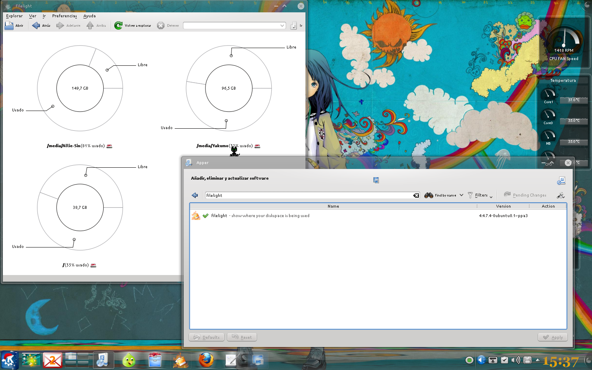Click the Arriba icon to go up
592x370 pixels.
point(90,25)
